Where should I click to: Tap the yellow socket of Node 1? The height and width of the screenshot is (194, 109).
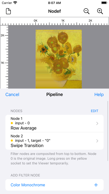[12, 123]
